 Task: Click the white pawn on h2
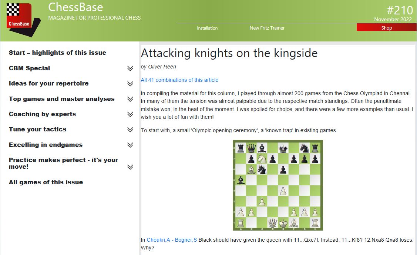(x=315, y=212)
